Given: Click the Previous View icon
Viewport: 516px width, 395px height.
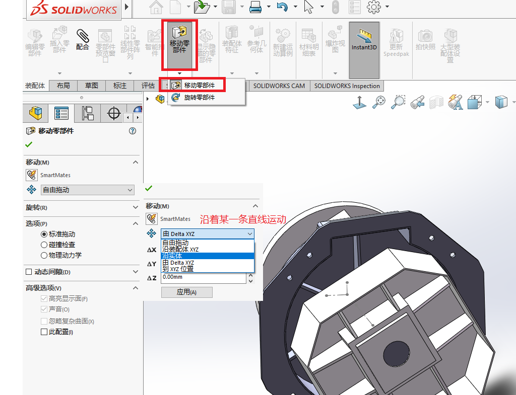Looking at the screenshot, I should (x=417, y=102).
